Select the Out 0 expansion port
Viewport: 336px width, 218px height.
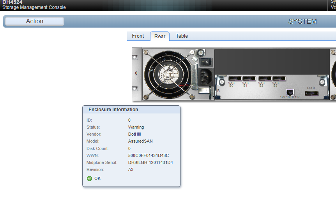pyautogui.click(x=311, y=93)
